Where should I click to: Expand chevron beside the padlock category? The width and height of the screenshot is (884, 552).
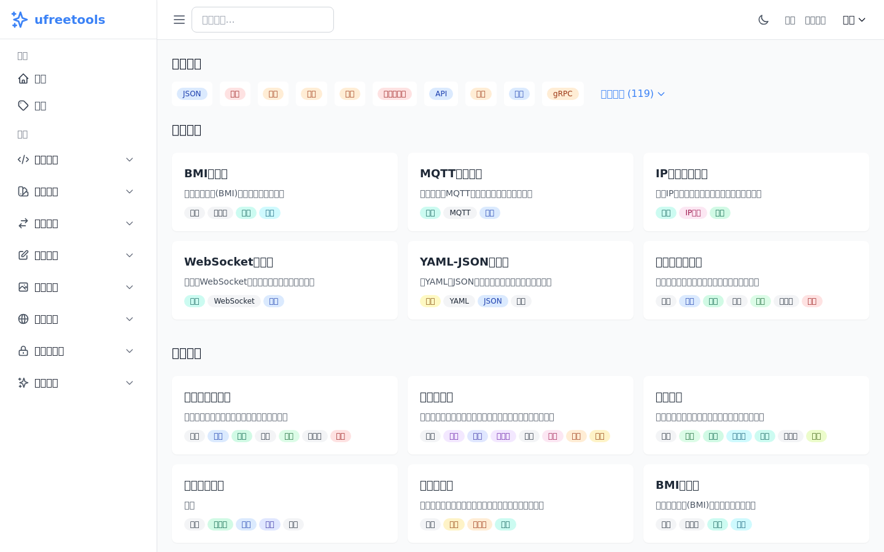tap(130, 351)
